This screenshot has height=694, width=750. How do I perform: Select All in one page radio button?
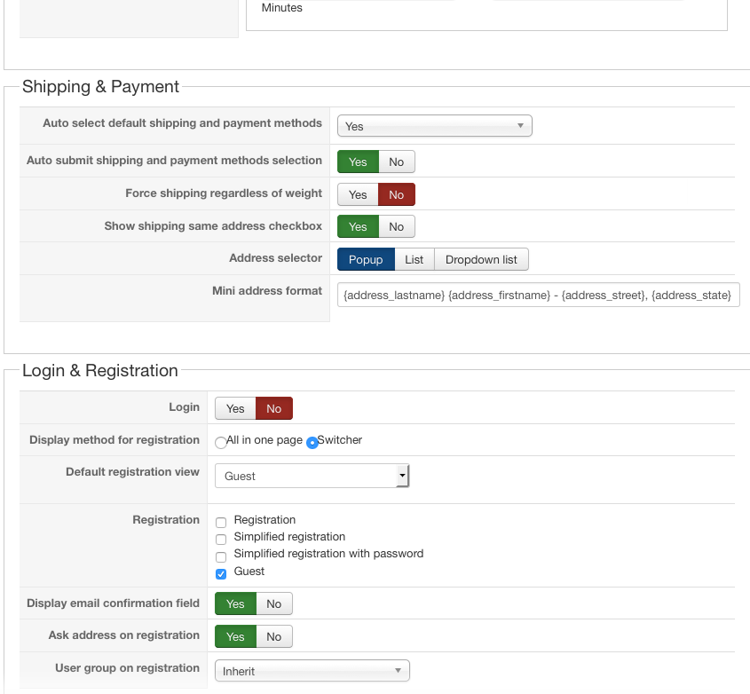221,442
